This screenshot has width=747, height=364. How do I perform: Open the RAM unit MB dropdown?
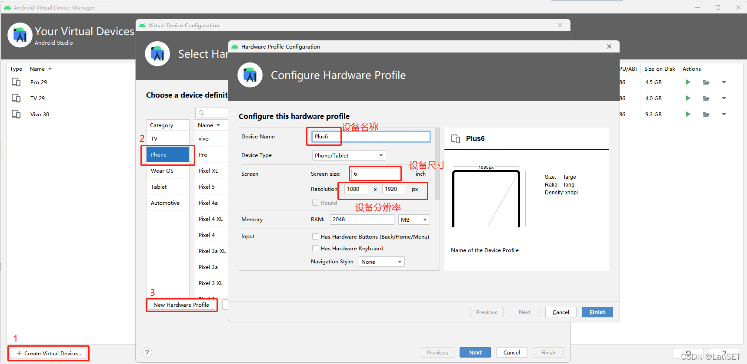(414, 220)
